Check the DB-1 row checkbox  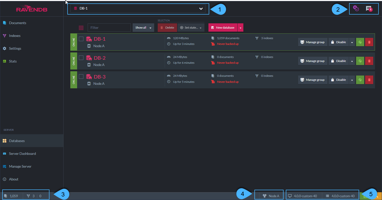point(81,39)
